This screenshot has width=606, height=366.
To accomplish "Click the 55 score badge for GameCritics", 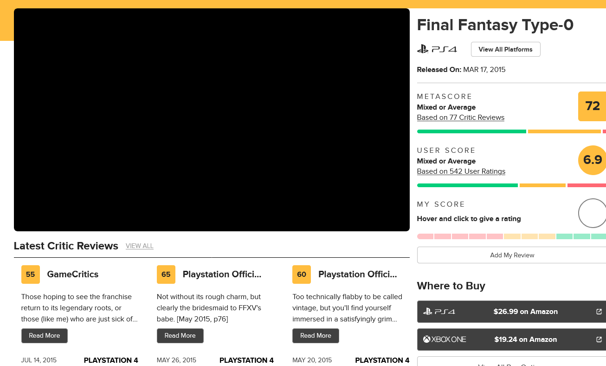I will (31, 274).
